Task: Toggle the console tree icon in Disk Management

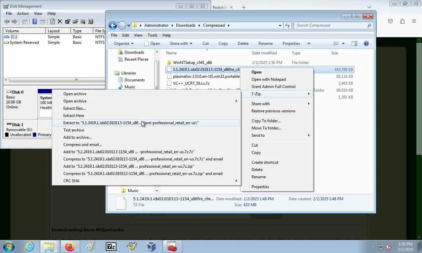Action: coord(24,22)
